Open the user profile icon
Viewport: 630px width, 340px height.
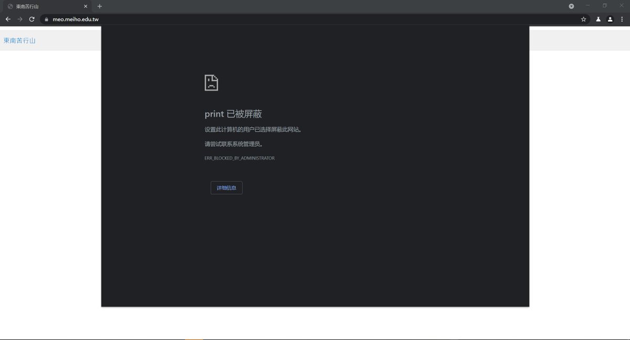(610, 19)
